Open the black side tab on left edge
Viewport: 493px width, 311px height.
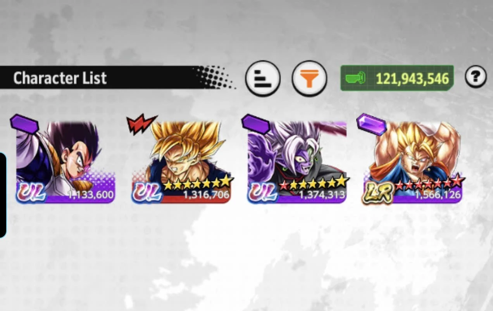pyautogui.click(x=3, y=195)
